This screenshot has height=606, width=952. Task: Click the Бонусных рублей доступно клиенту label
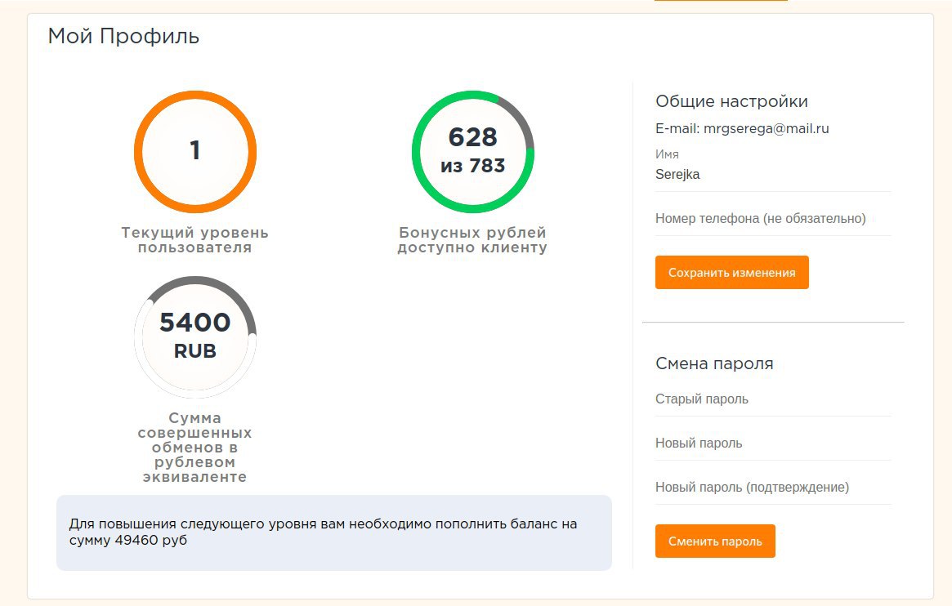click(x=472, y=240)
